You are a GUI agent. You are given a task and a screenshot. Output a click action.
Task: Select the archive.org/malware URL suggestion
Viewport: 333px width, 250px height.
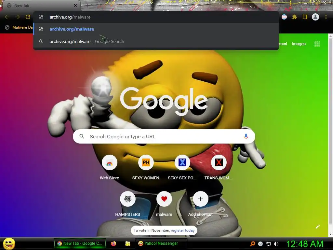(x=156, y=29)
